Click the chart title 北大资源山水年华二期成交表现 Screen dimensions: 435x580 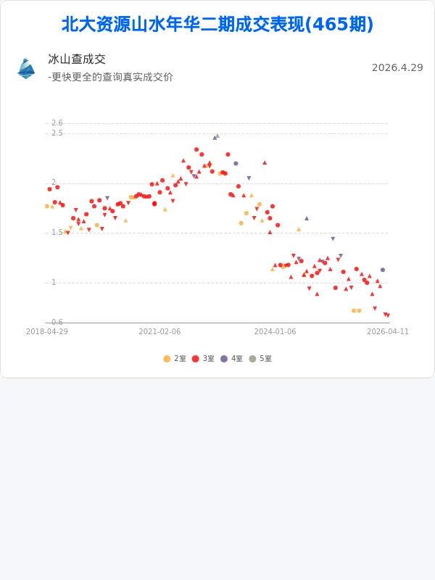tap(217, 25)
